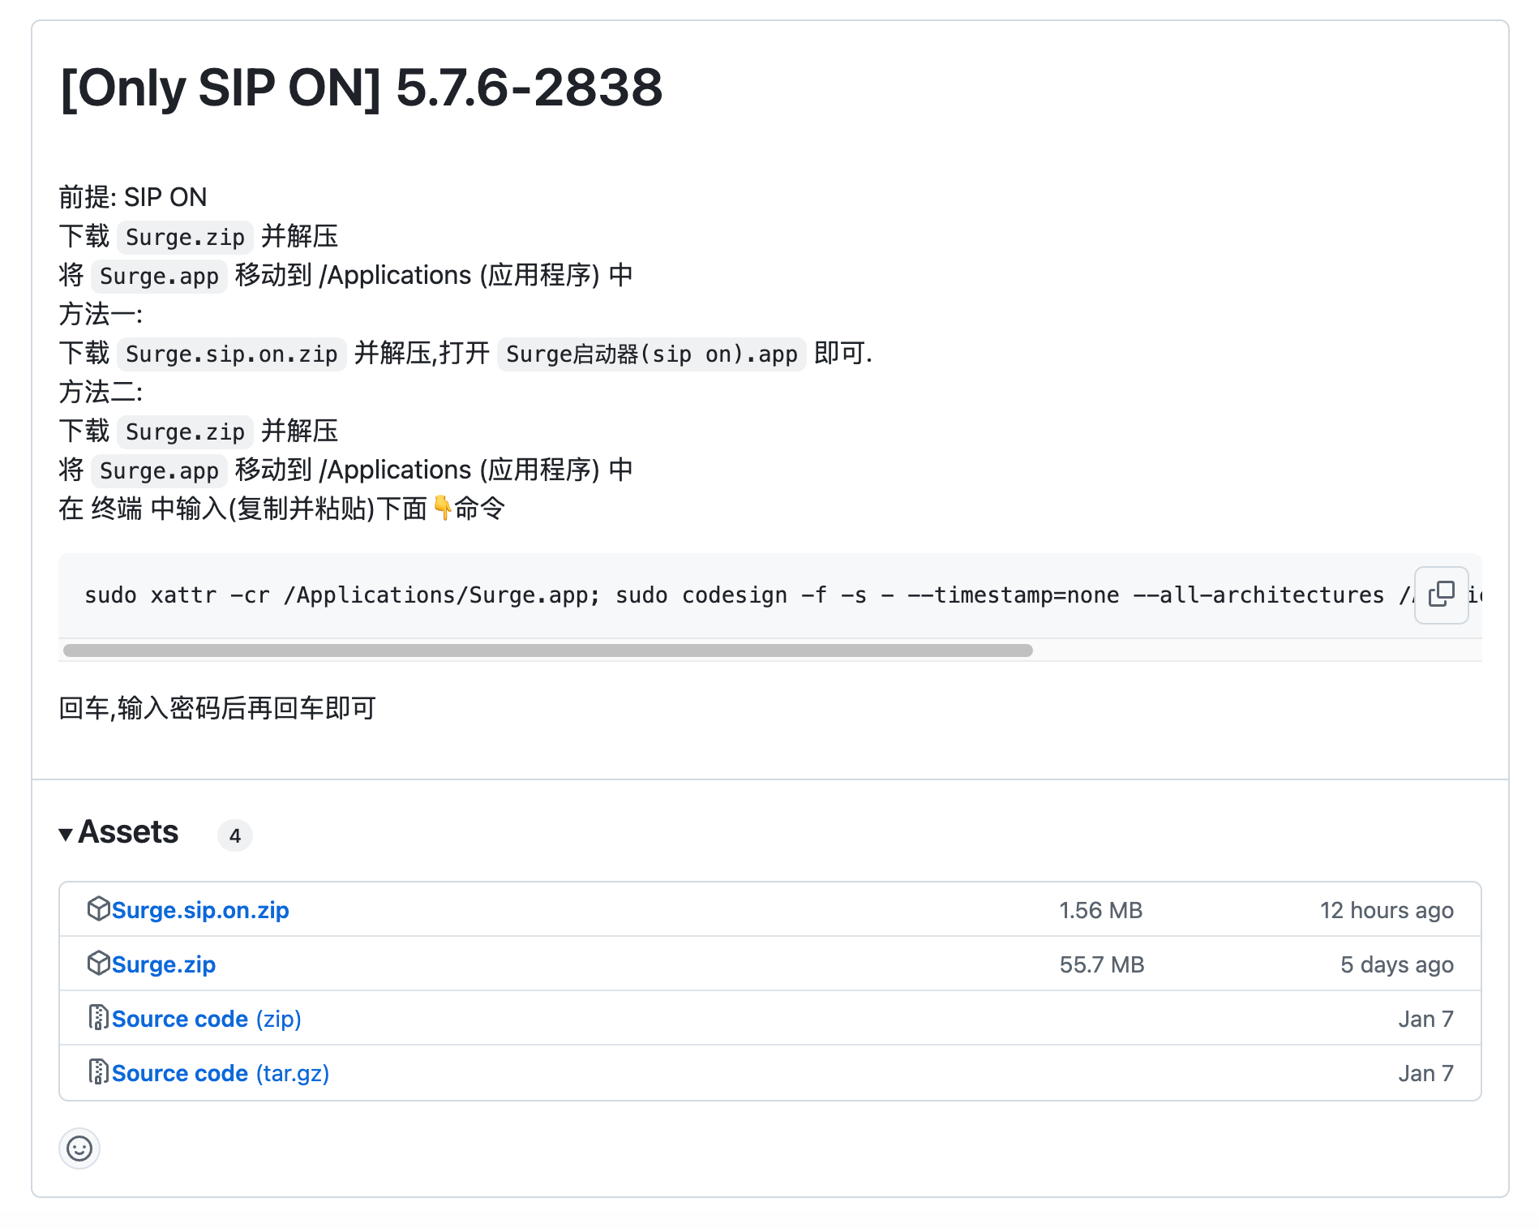The height and width of the screenshot is (1228, 1539).
Task: Click the file icon for Source code (tar.gz)
Action: [x=98, y=1071]
